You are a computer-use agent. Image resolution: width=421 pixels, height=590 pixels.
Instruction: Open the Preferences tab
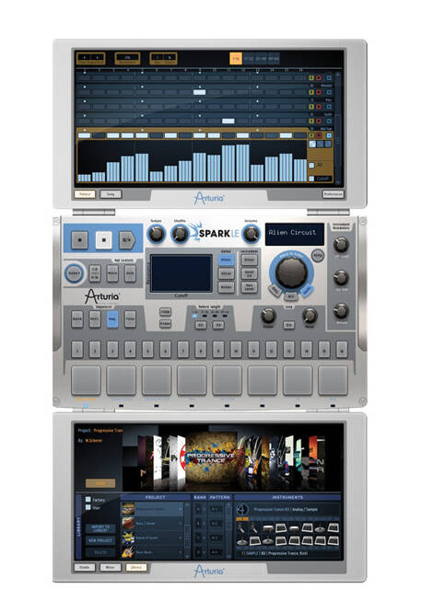click(x=333, y=194)
